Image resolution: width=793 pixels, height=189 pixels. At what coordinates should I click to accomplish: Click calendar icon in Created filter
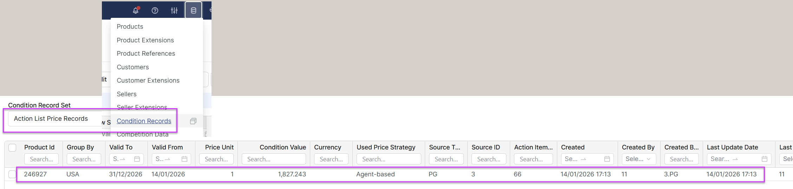[607, 159]
